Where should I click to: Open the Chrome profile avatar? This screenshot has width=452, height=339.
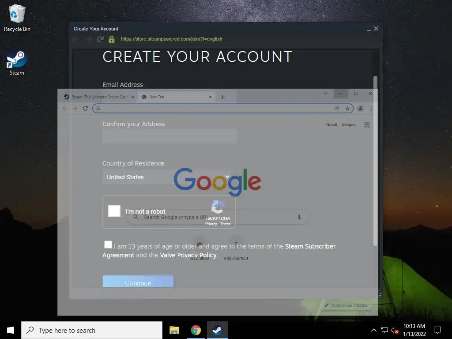click(x=360, y=109)
